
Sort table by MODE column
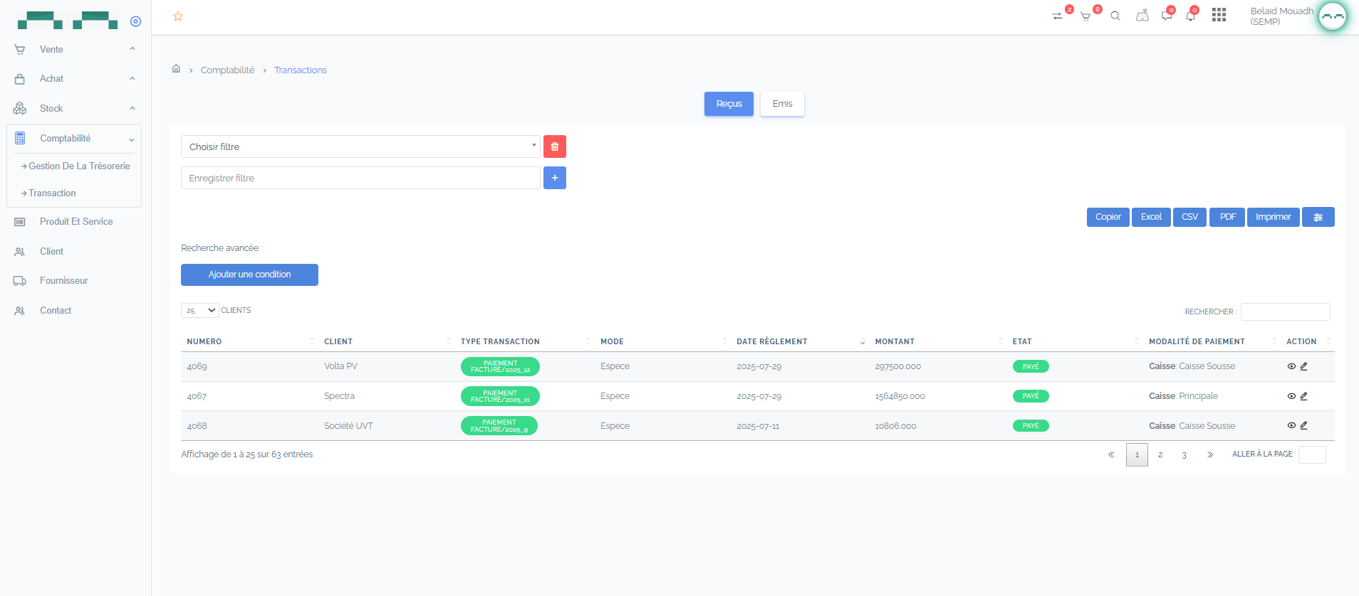(x=662, y=341)
